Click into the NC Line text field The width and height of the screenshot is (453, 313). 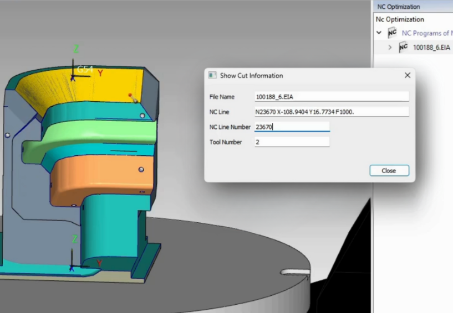pyautogui.click(x=331, y=112)
